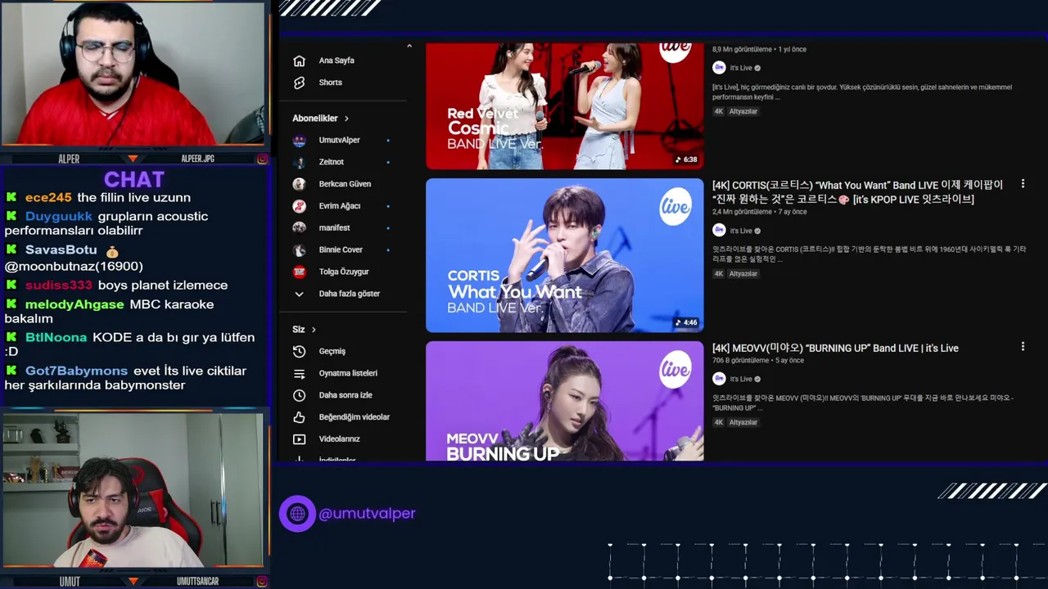The image size is (1048, 589).
Task: Click the 4K badge under MEOVV video
Action: 718,422
